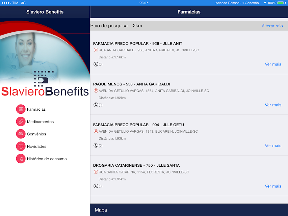Ver mais for Pague Menos 556
Image resolution: width=288 pixels, height=216 pixels.
pos(273,105)
